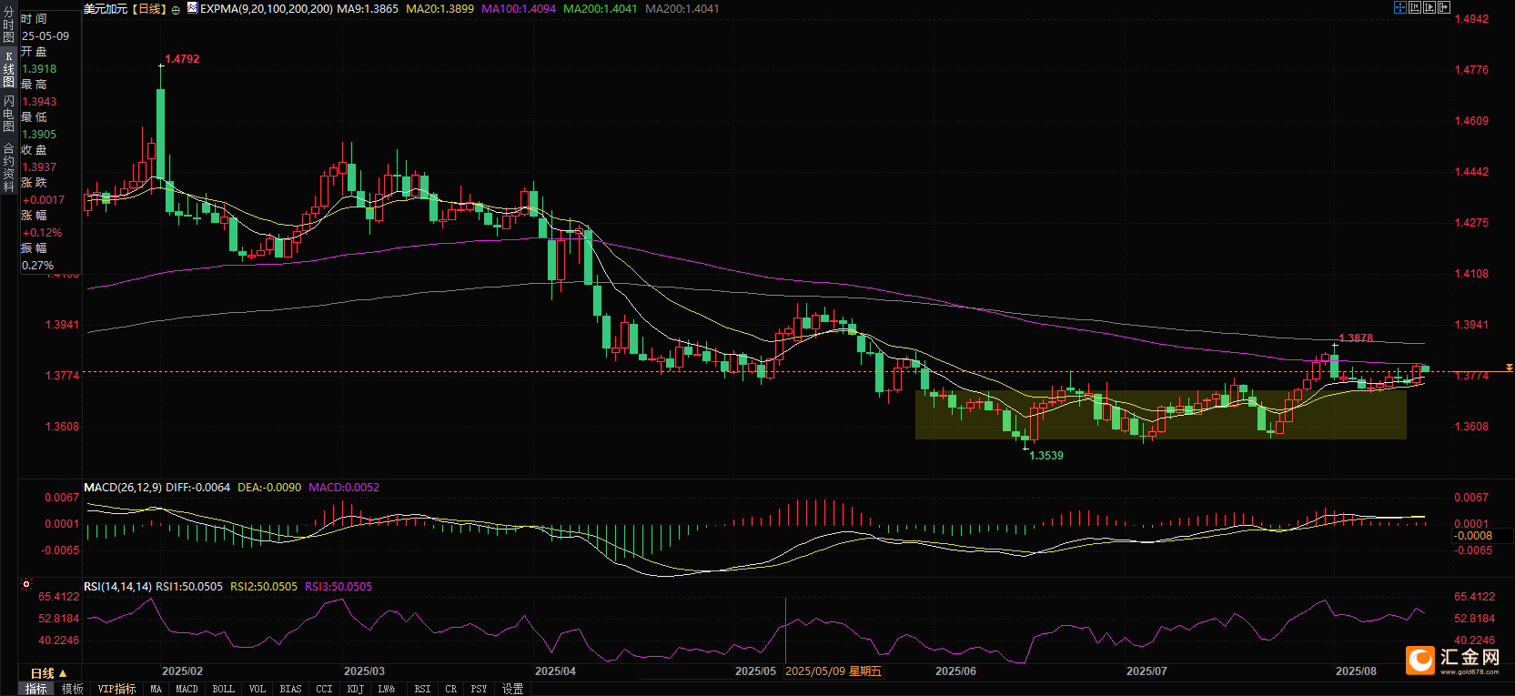Image resolution: width=1515 pixels, height=696 pixels.
Task: Open the EXPMA indicator chart icon
Action: [x=192, y=7]
